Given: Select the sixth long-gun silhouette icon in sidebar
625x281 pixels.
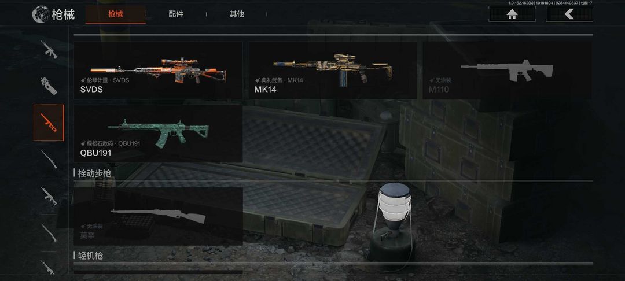Looking at the screenshot, I should [49, 233].
